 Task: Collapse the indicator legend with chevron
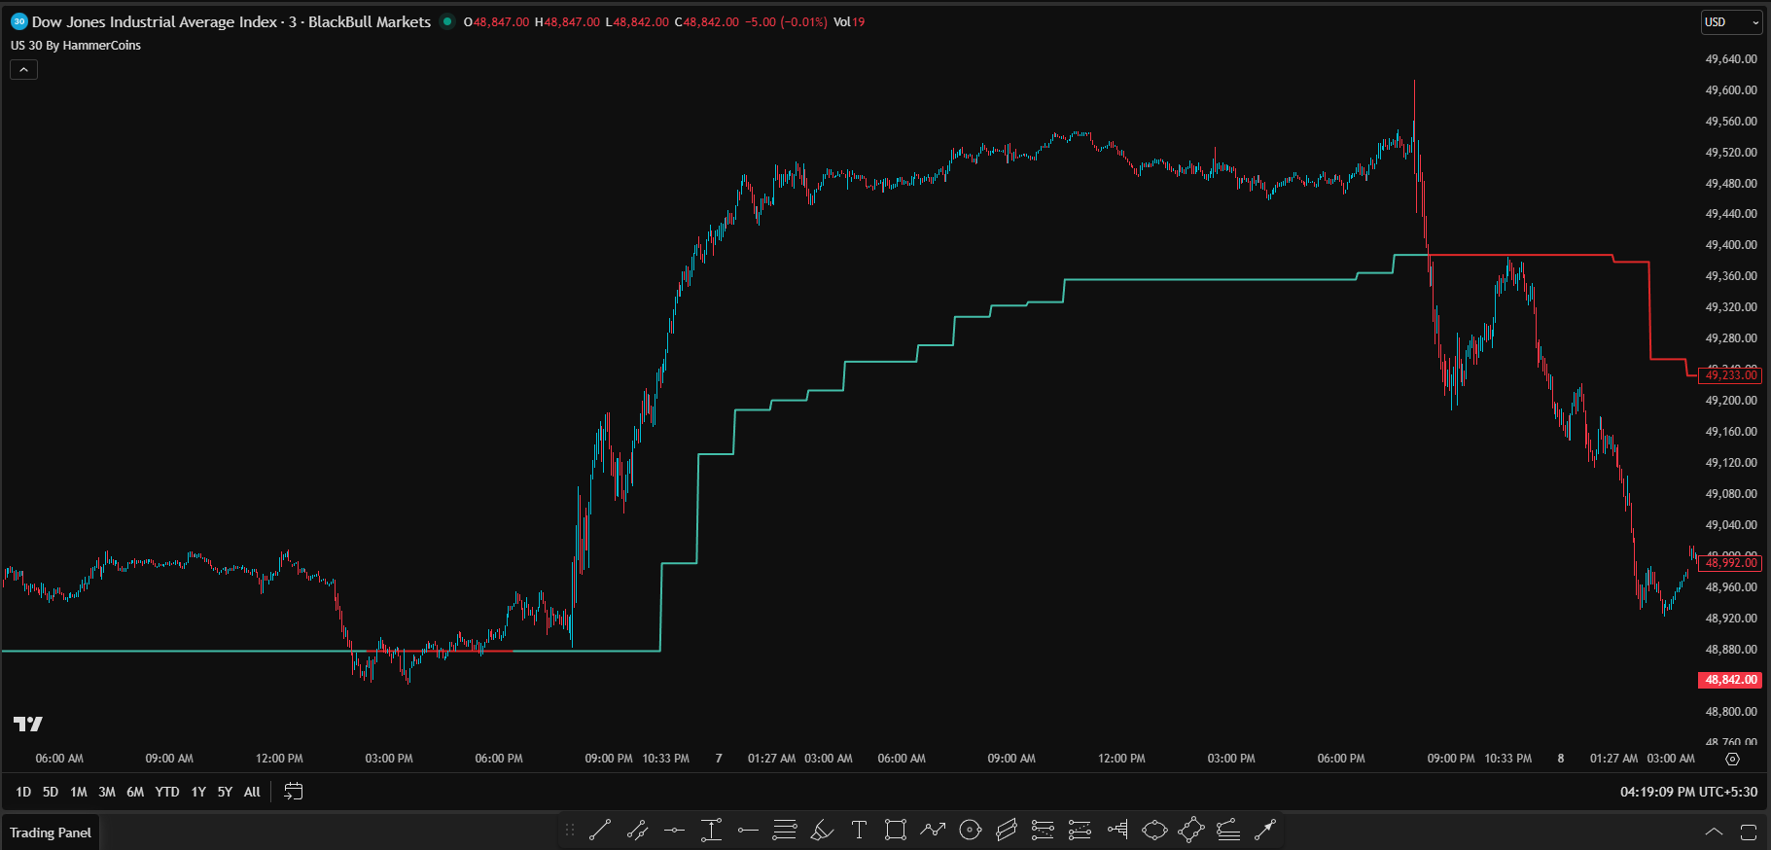[23, 70]
